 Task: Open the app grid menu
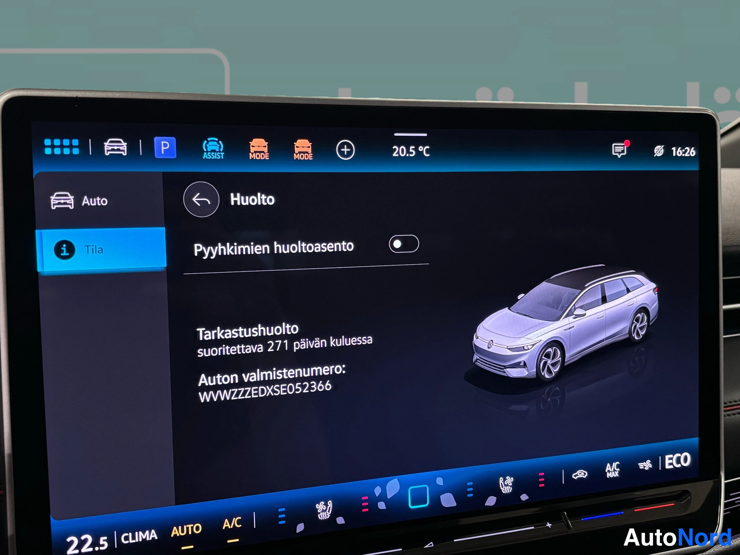pyautogui.click(x=62, y=147)
